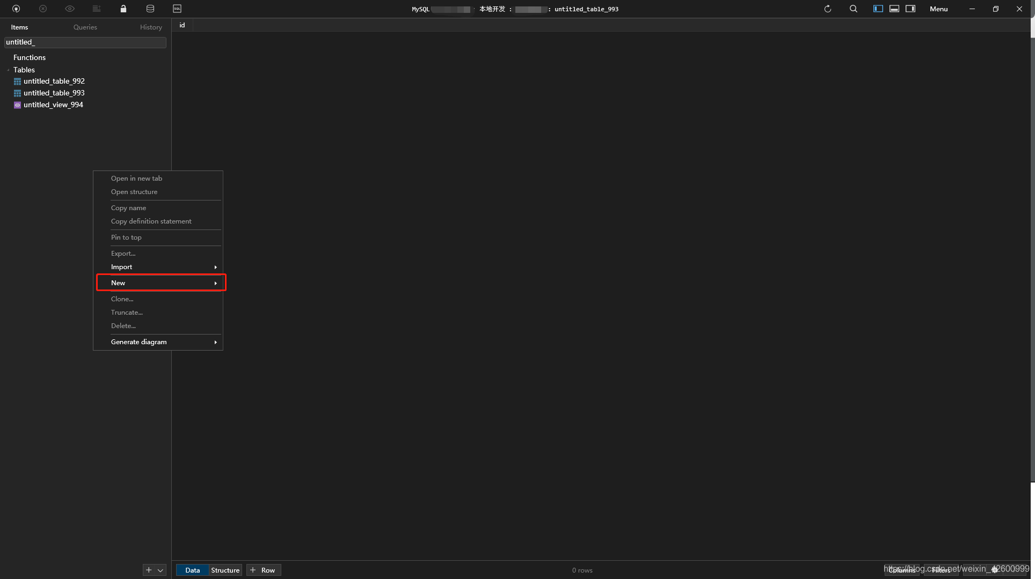
Task: Toggle the left sidebar panel
Action: (x=878, y=9)
